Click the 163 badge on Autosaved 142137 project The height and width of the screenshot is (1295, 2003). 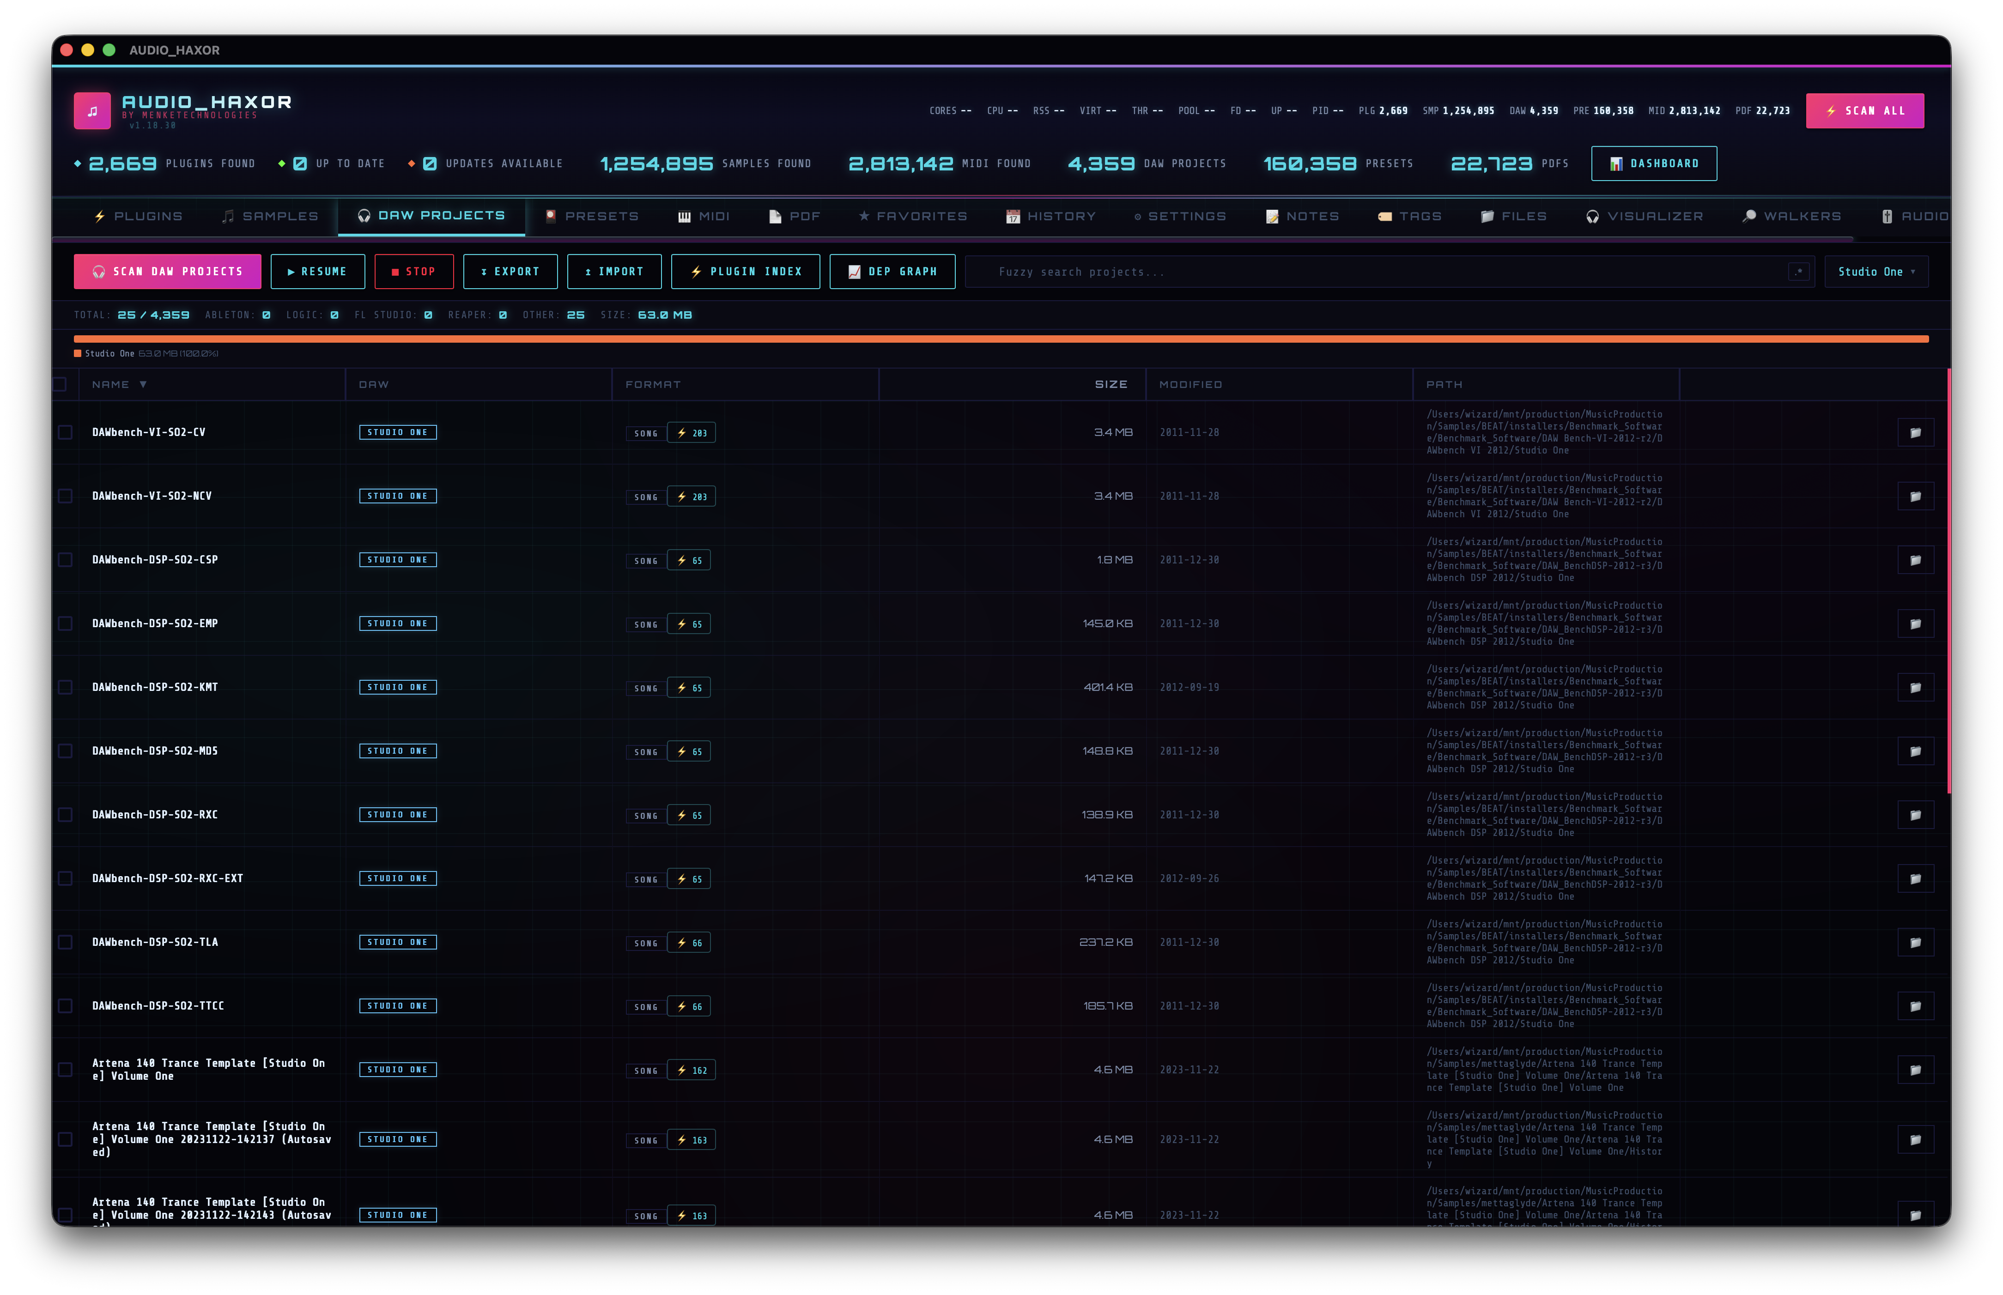(x=691, y=1140)
